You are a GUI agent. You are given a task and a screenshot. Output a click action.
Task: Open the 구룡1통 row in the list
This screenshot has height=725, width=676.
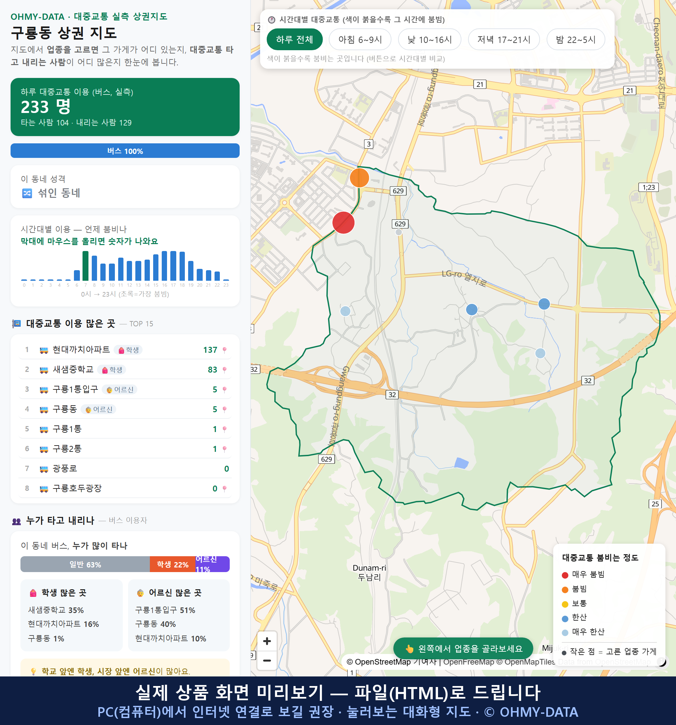tap(125, 429)
